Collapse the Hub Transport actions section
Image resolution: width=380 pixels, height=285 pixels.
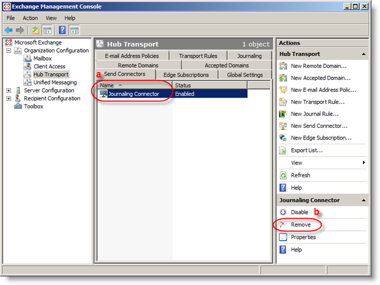pyautogui.click(x=364, y=54)
